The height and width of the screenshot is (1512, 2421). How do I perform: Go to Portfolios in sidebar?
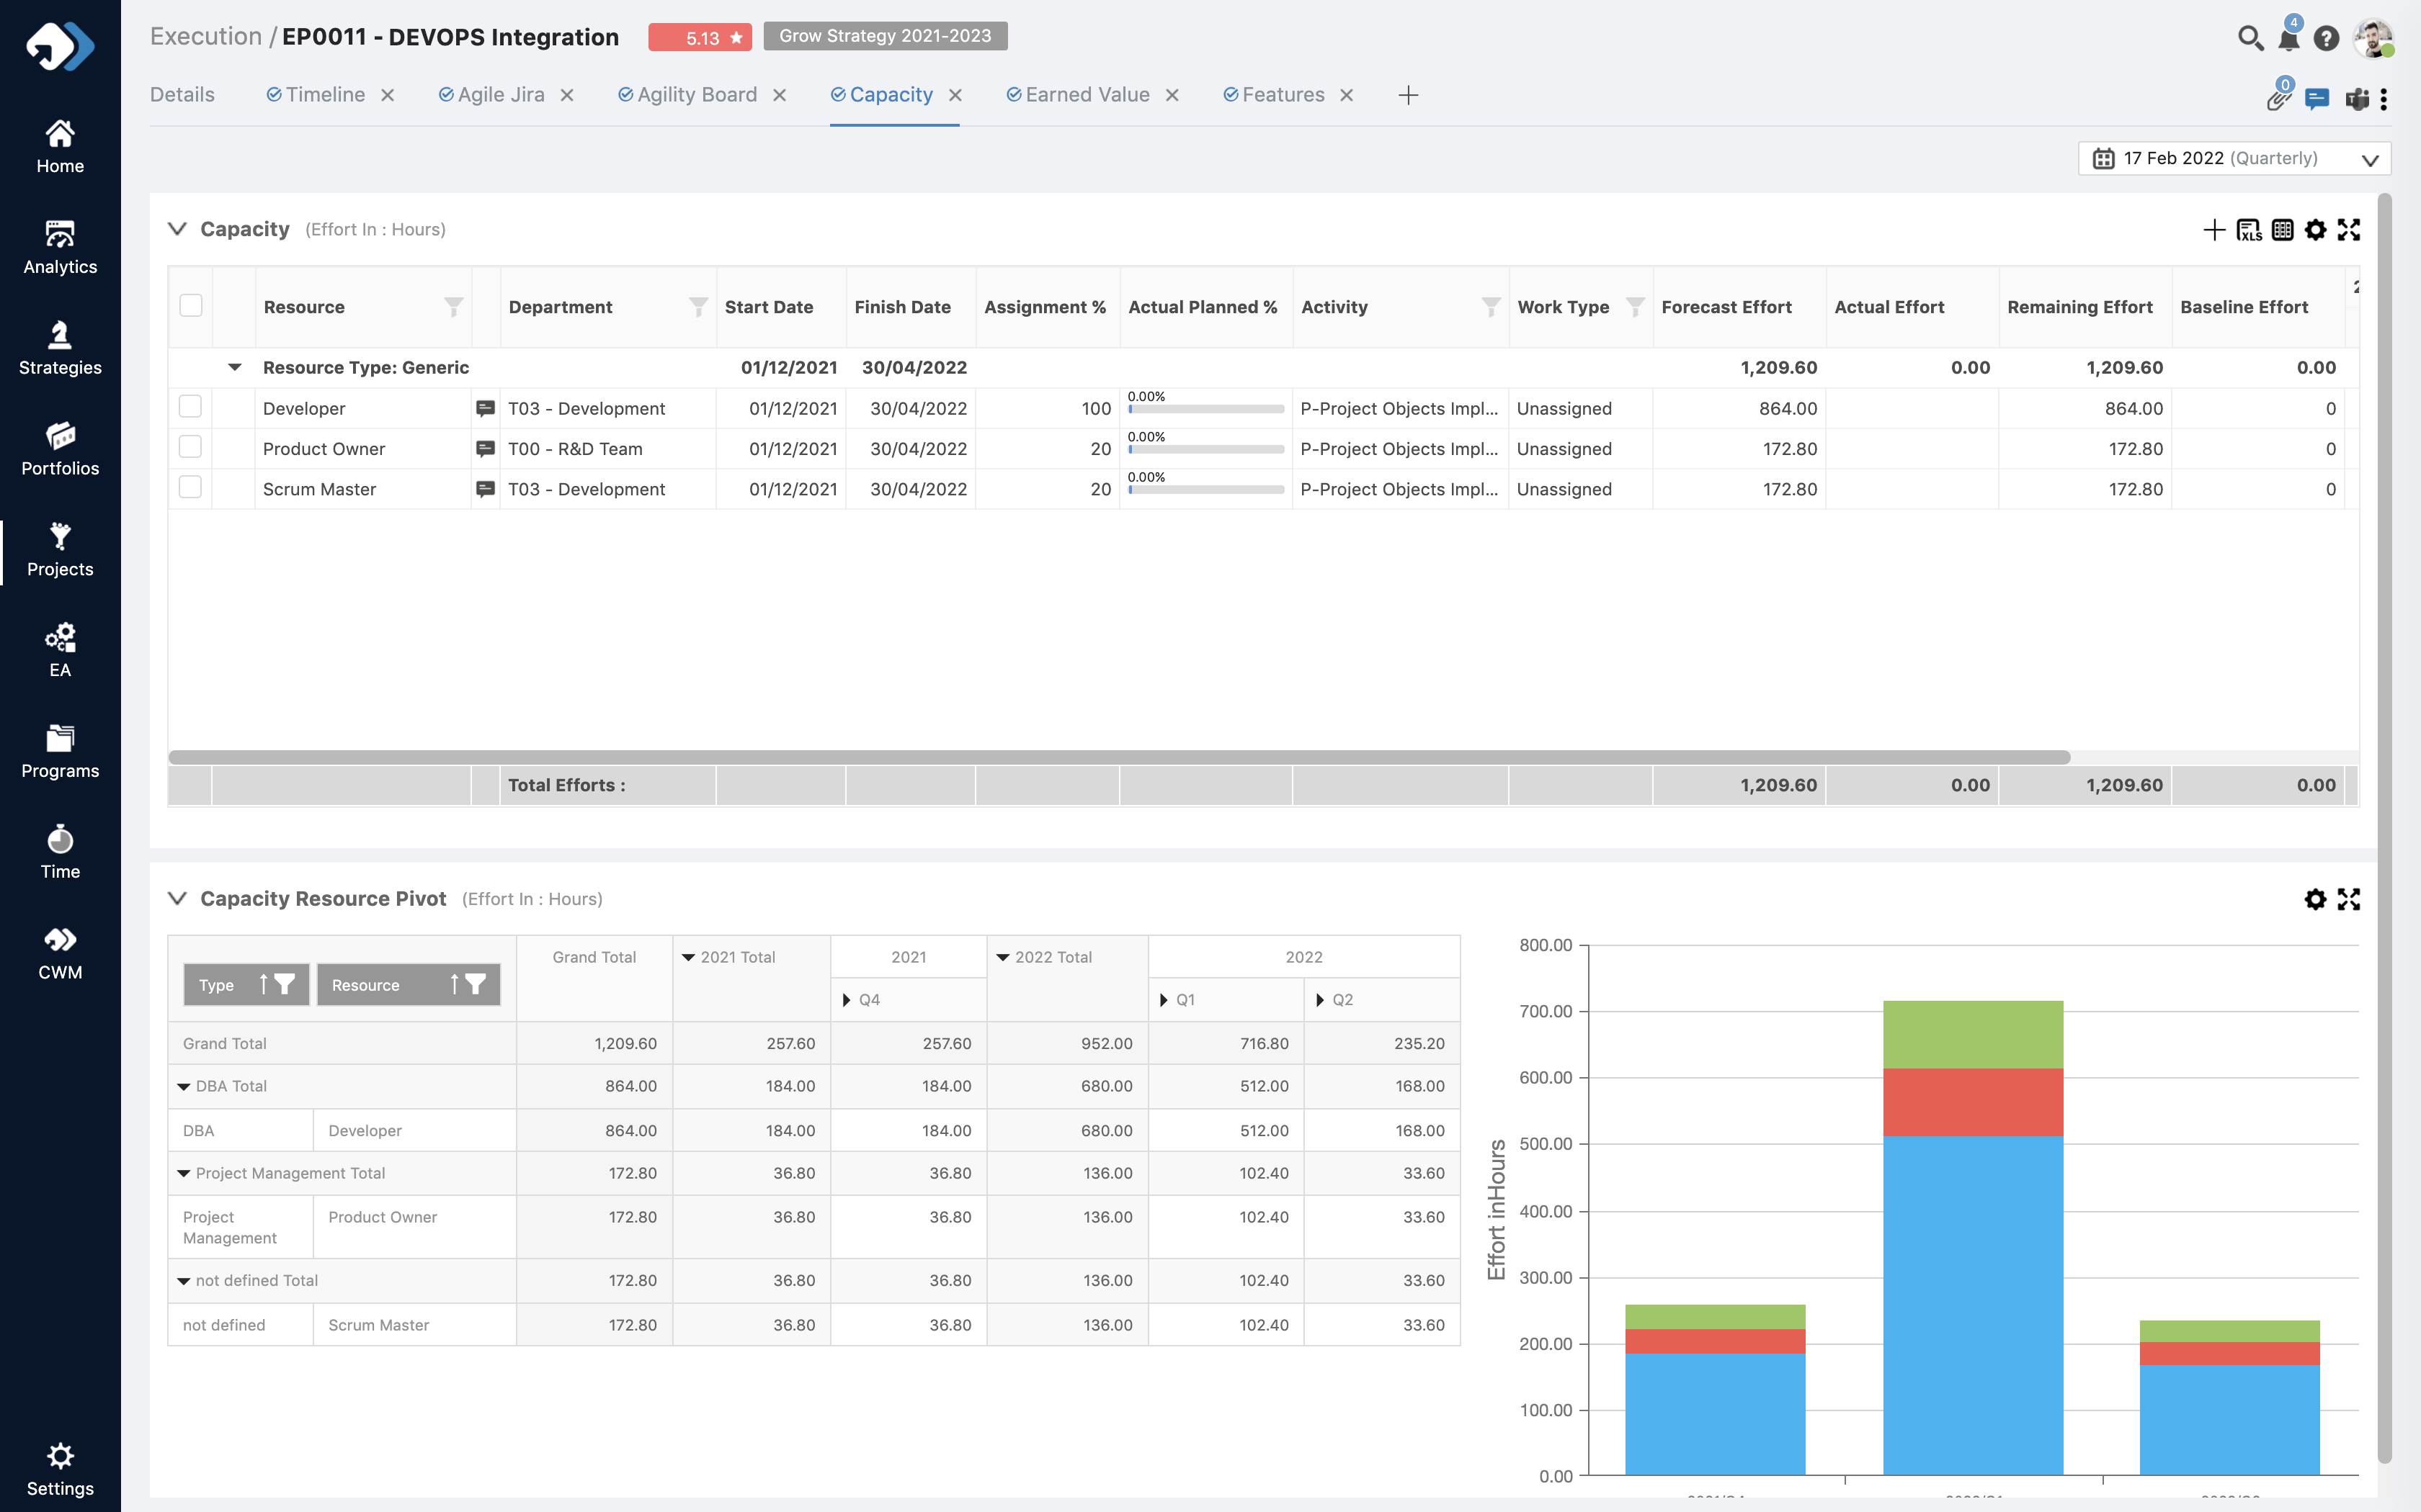click(x=60, y=448)
